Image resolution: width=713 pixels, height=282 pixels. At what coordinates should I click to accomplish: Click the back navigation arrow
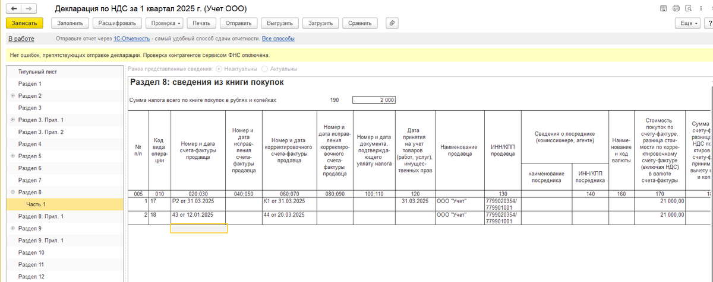tap(14, 9)
